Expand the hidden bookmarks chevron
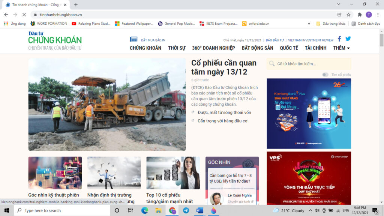The width and height of the screenshot is (384, 216). (x=309, y=24)
